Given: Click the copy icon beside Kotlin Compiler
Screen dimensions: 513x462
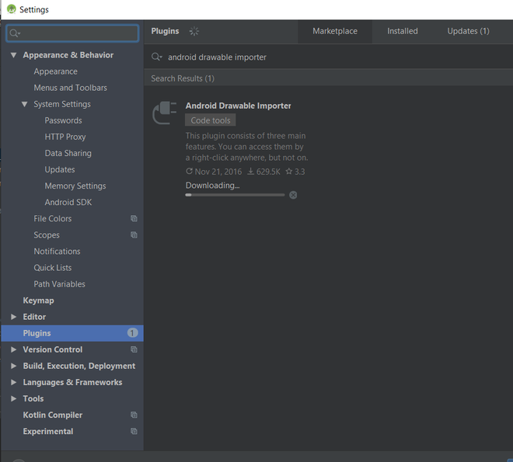Looking at the screenshot, I should (134, 415).
